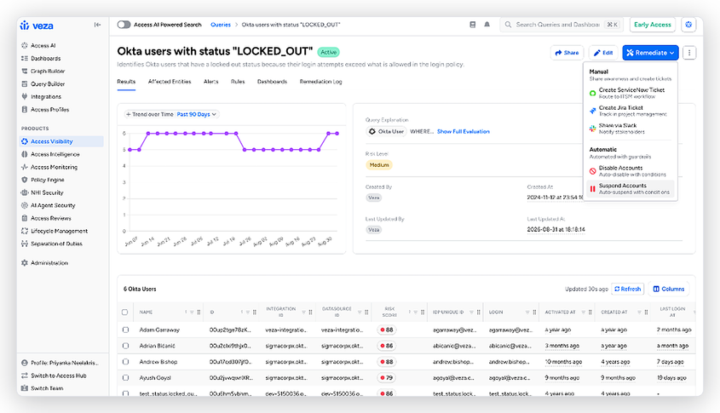Open the ACTIVATED AT column filter menu
The height and width of the screenshot is (413, 720).
(583, 312)
